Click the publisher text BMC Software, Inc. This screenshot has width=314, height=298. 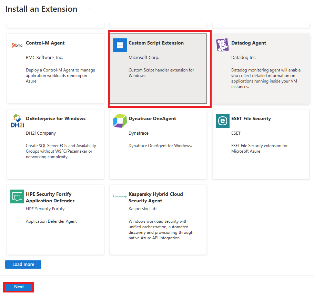(44, 58)
